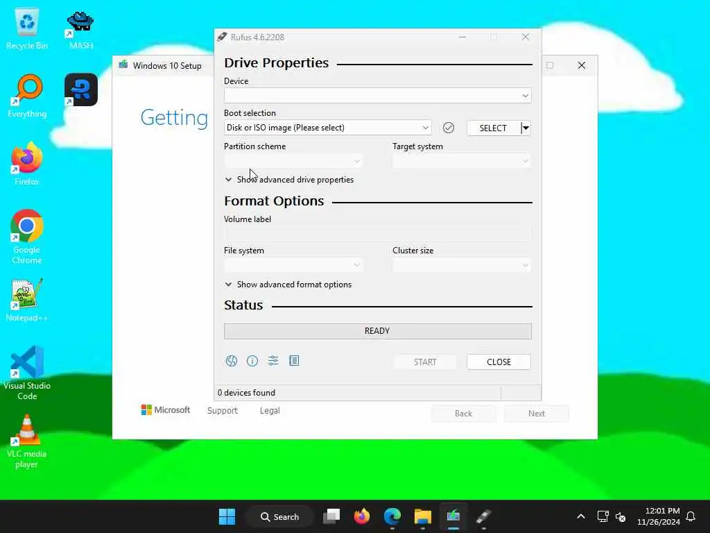Open the Legal link in Windows Setup
Viewport: 710px width, 533px height.
click(270, 411)
